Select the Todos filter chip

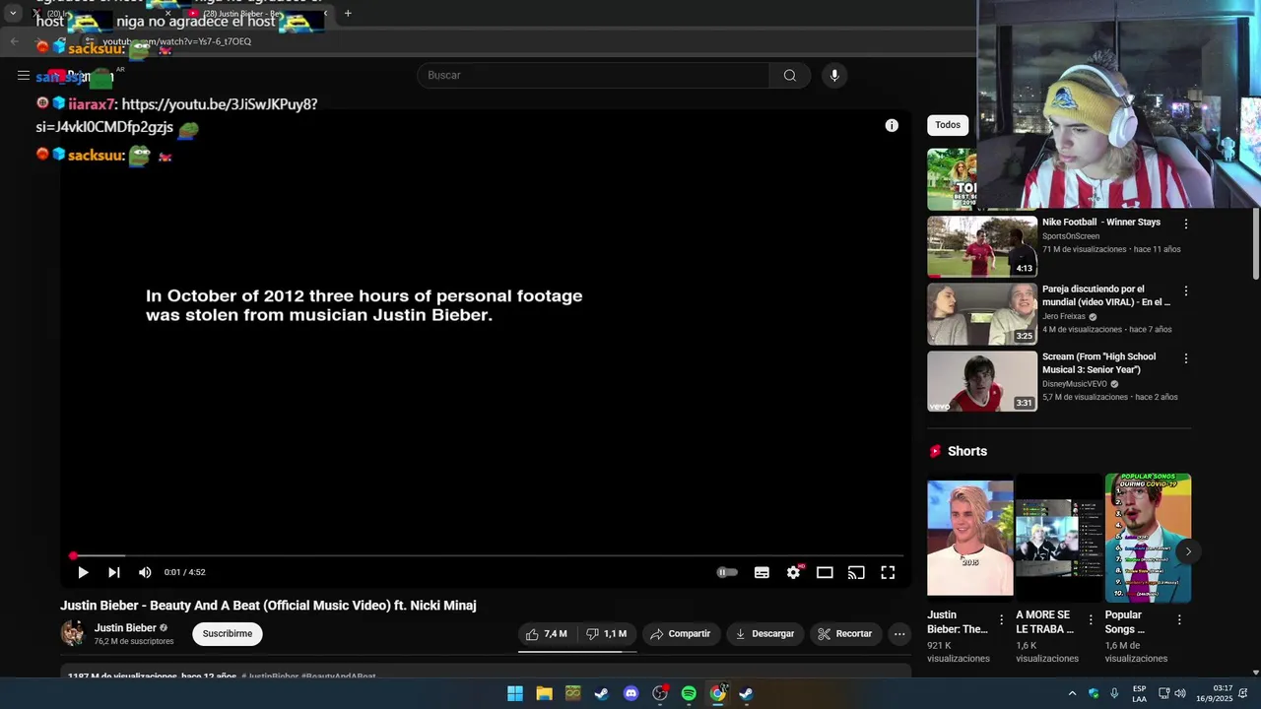(948, 125)
